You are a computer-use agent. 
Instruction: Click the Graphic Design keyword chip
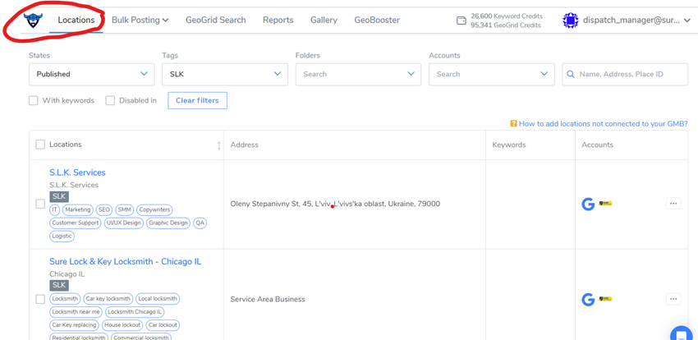pos(168,223)
